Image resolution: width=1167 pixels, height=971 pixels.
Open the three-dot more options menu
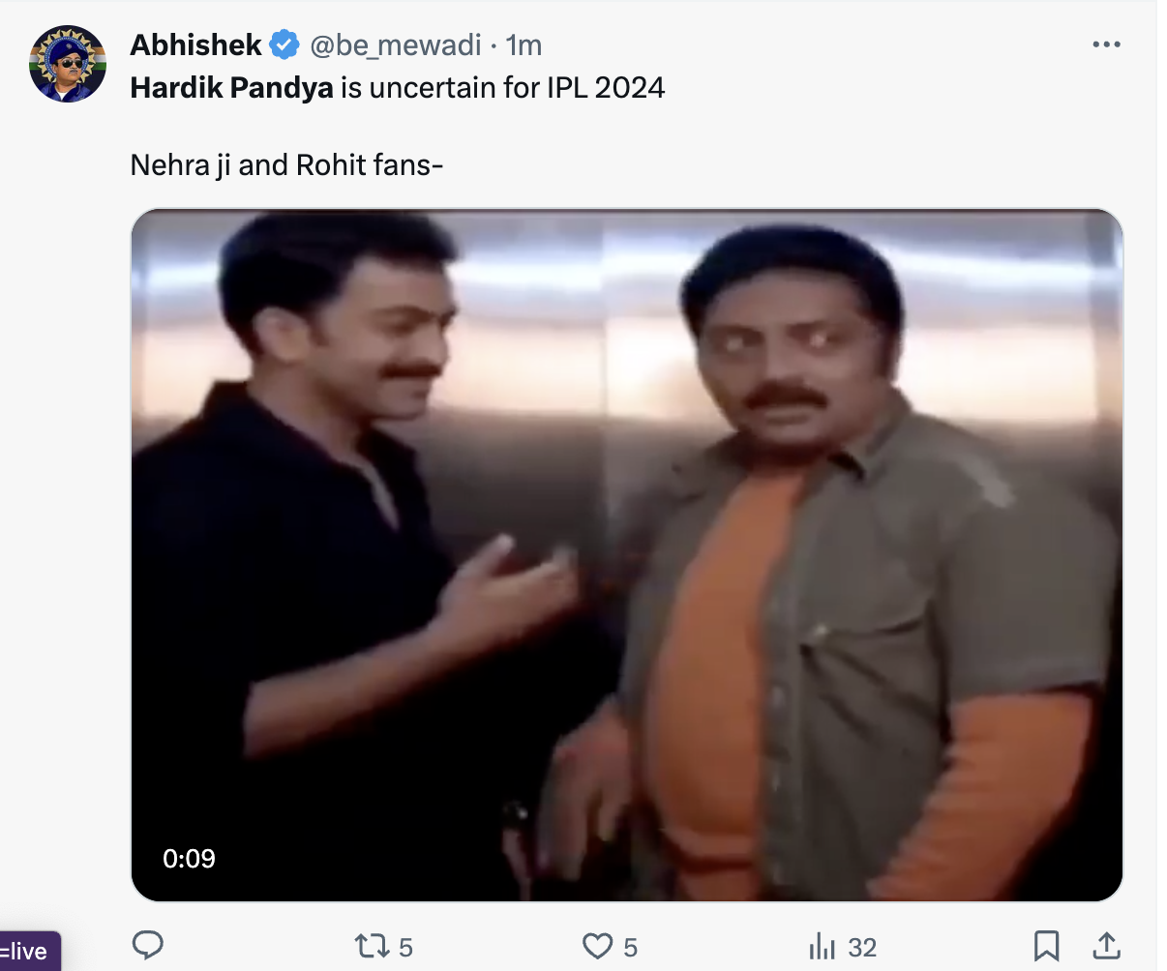coord(1106,45)
